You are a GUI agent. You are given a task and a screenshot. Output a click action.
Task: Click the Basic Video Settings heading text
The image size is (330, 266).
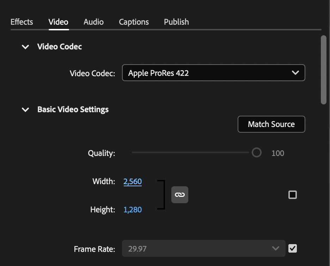73,109
